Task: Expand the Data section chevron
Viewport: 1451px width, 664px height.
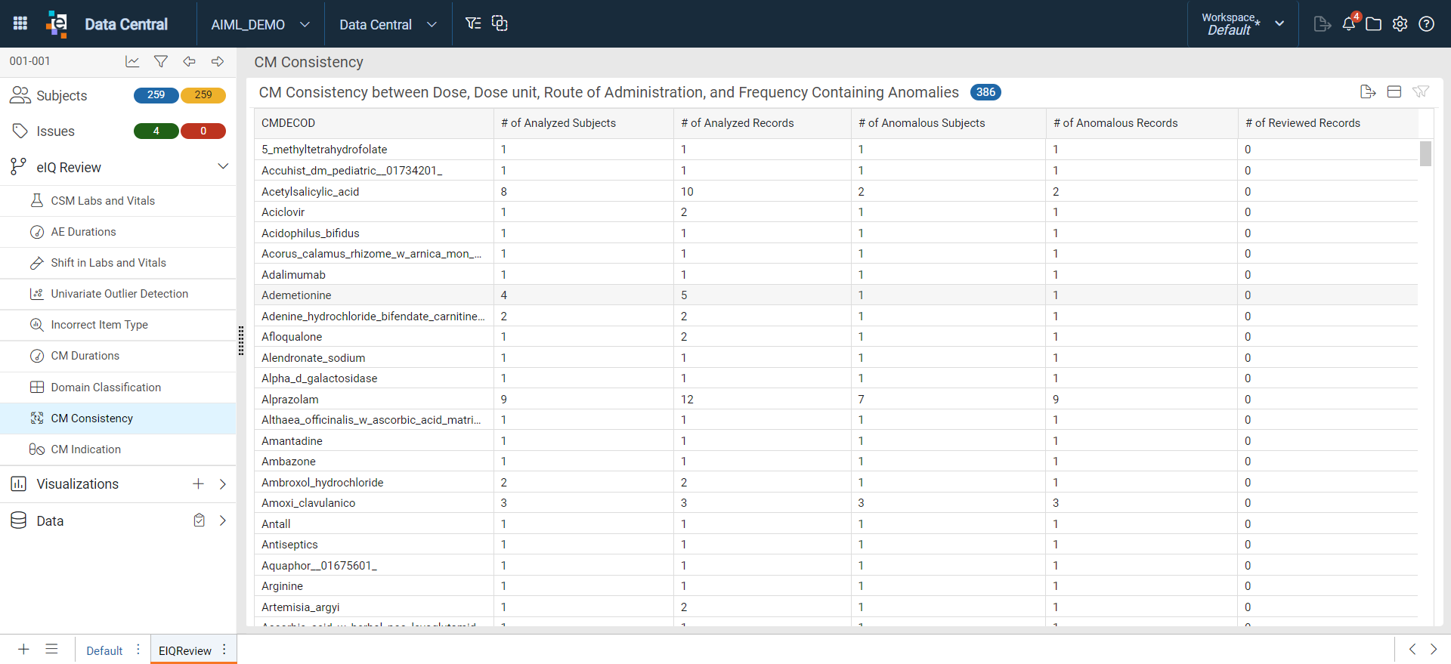Action: click(223, 520)
